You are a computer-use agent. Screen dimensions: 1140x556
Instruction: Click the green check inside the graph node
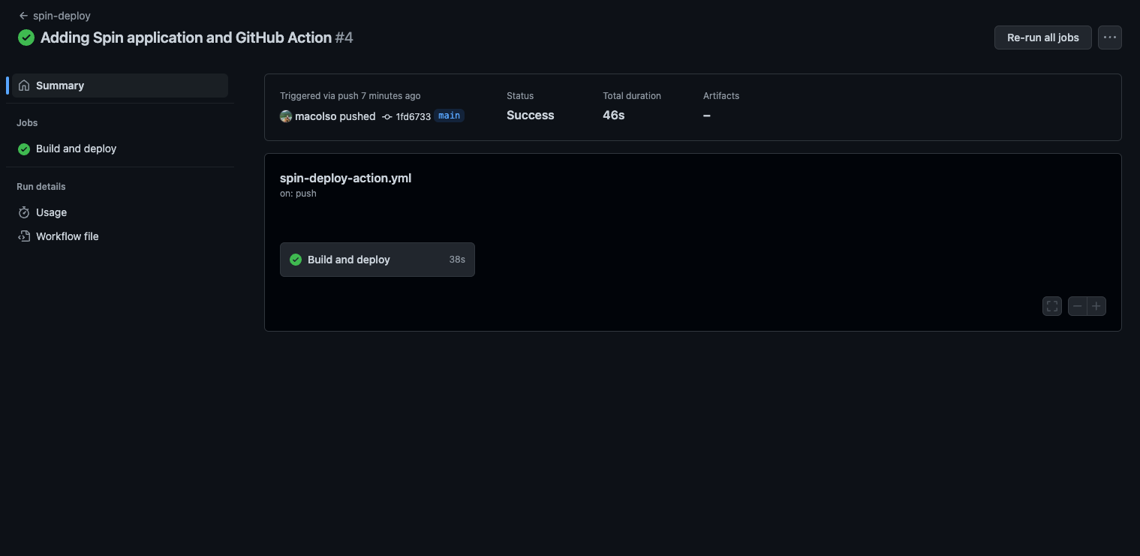tap(296, 260)
